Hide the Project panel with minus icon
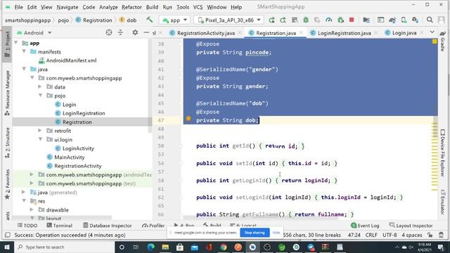Image resolution: width=450 pixels, height=253 pixels. [x=146, y=33]
